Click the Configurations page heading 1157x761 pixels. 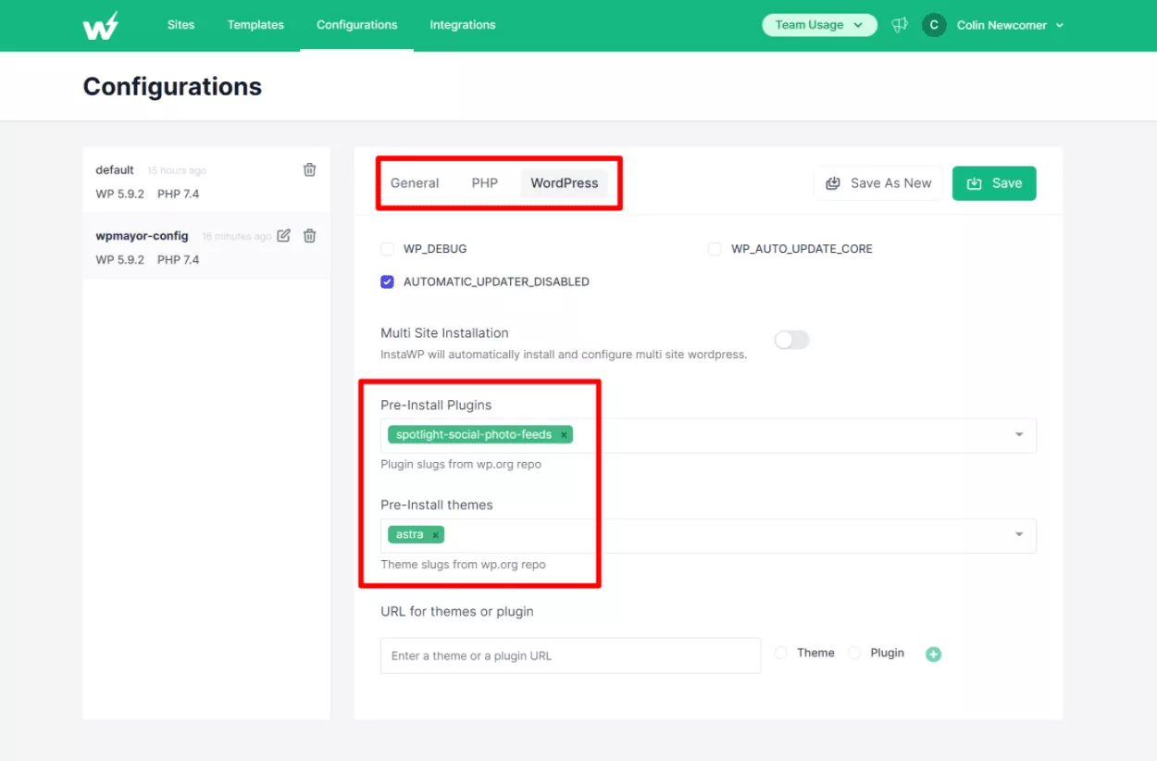[x=172, y=87]
